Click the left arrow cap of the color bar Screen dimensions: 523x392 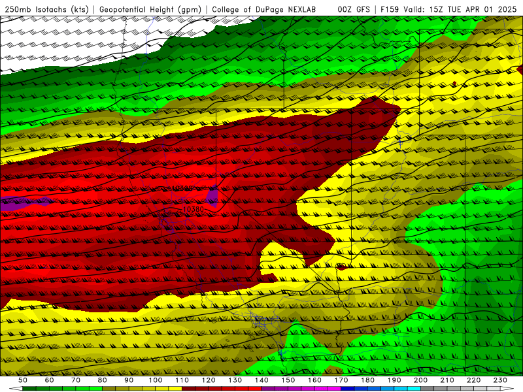tap(16, 389)
